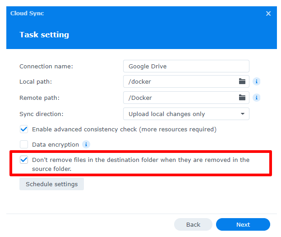The width and height of the screenshot is (281, 237).
Task: Proceed with the Next button
Action: pos(243,224)
